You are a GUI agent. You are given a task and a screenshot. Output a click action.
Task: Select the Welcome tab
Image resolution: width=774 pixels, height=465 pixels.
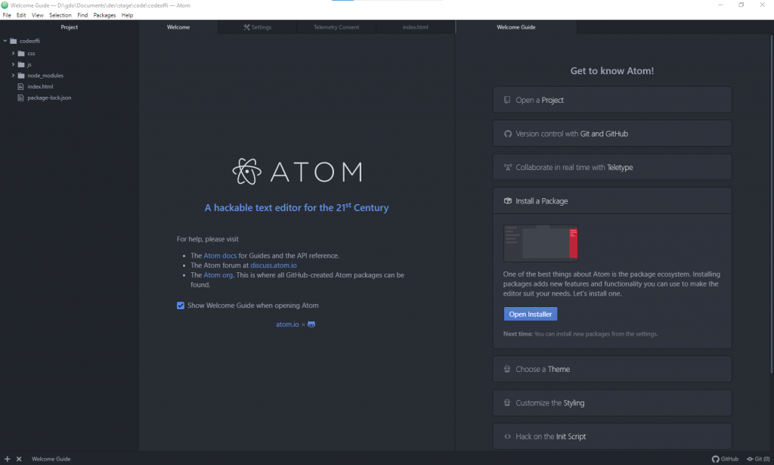point(178,27)
